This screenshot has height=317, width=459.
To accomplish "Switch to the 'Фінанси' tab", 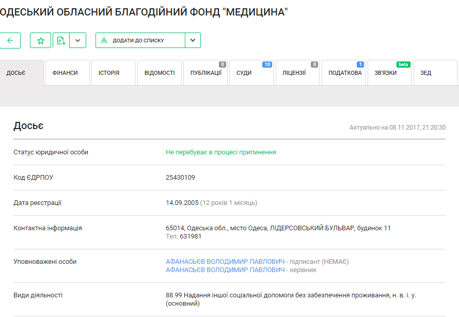I will pyautogui.click(x=66, y=73).
